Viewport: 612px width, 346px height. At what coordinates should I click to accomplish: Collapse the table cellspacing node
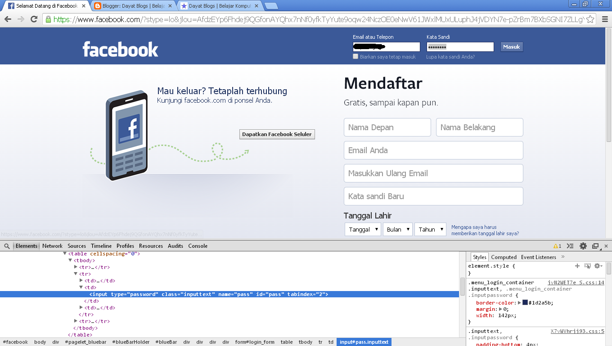[65, 254]
